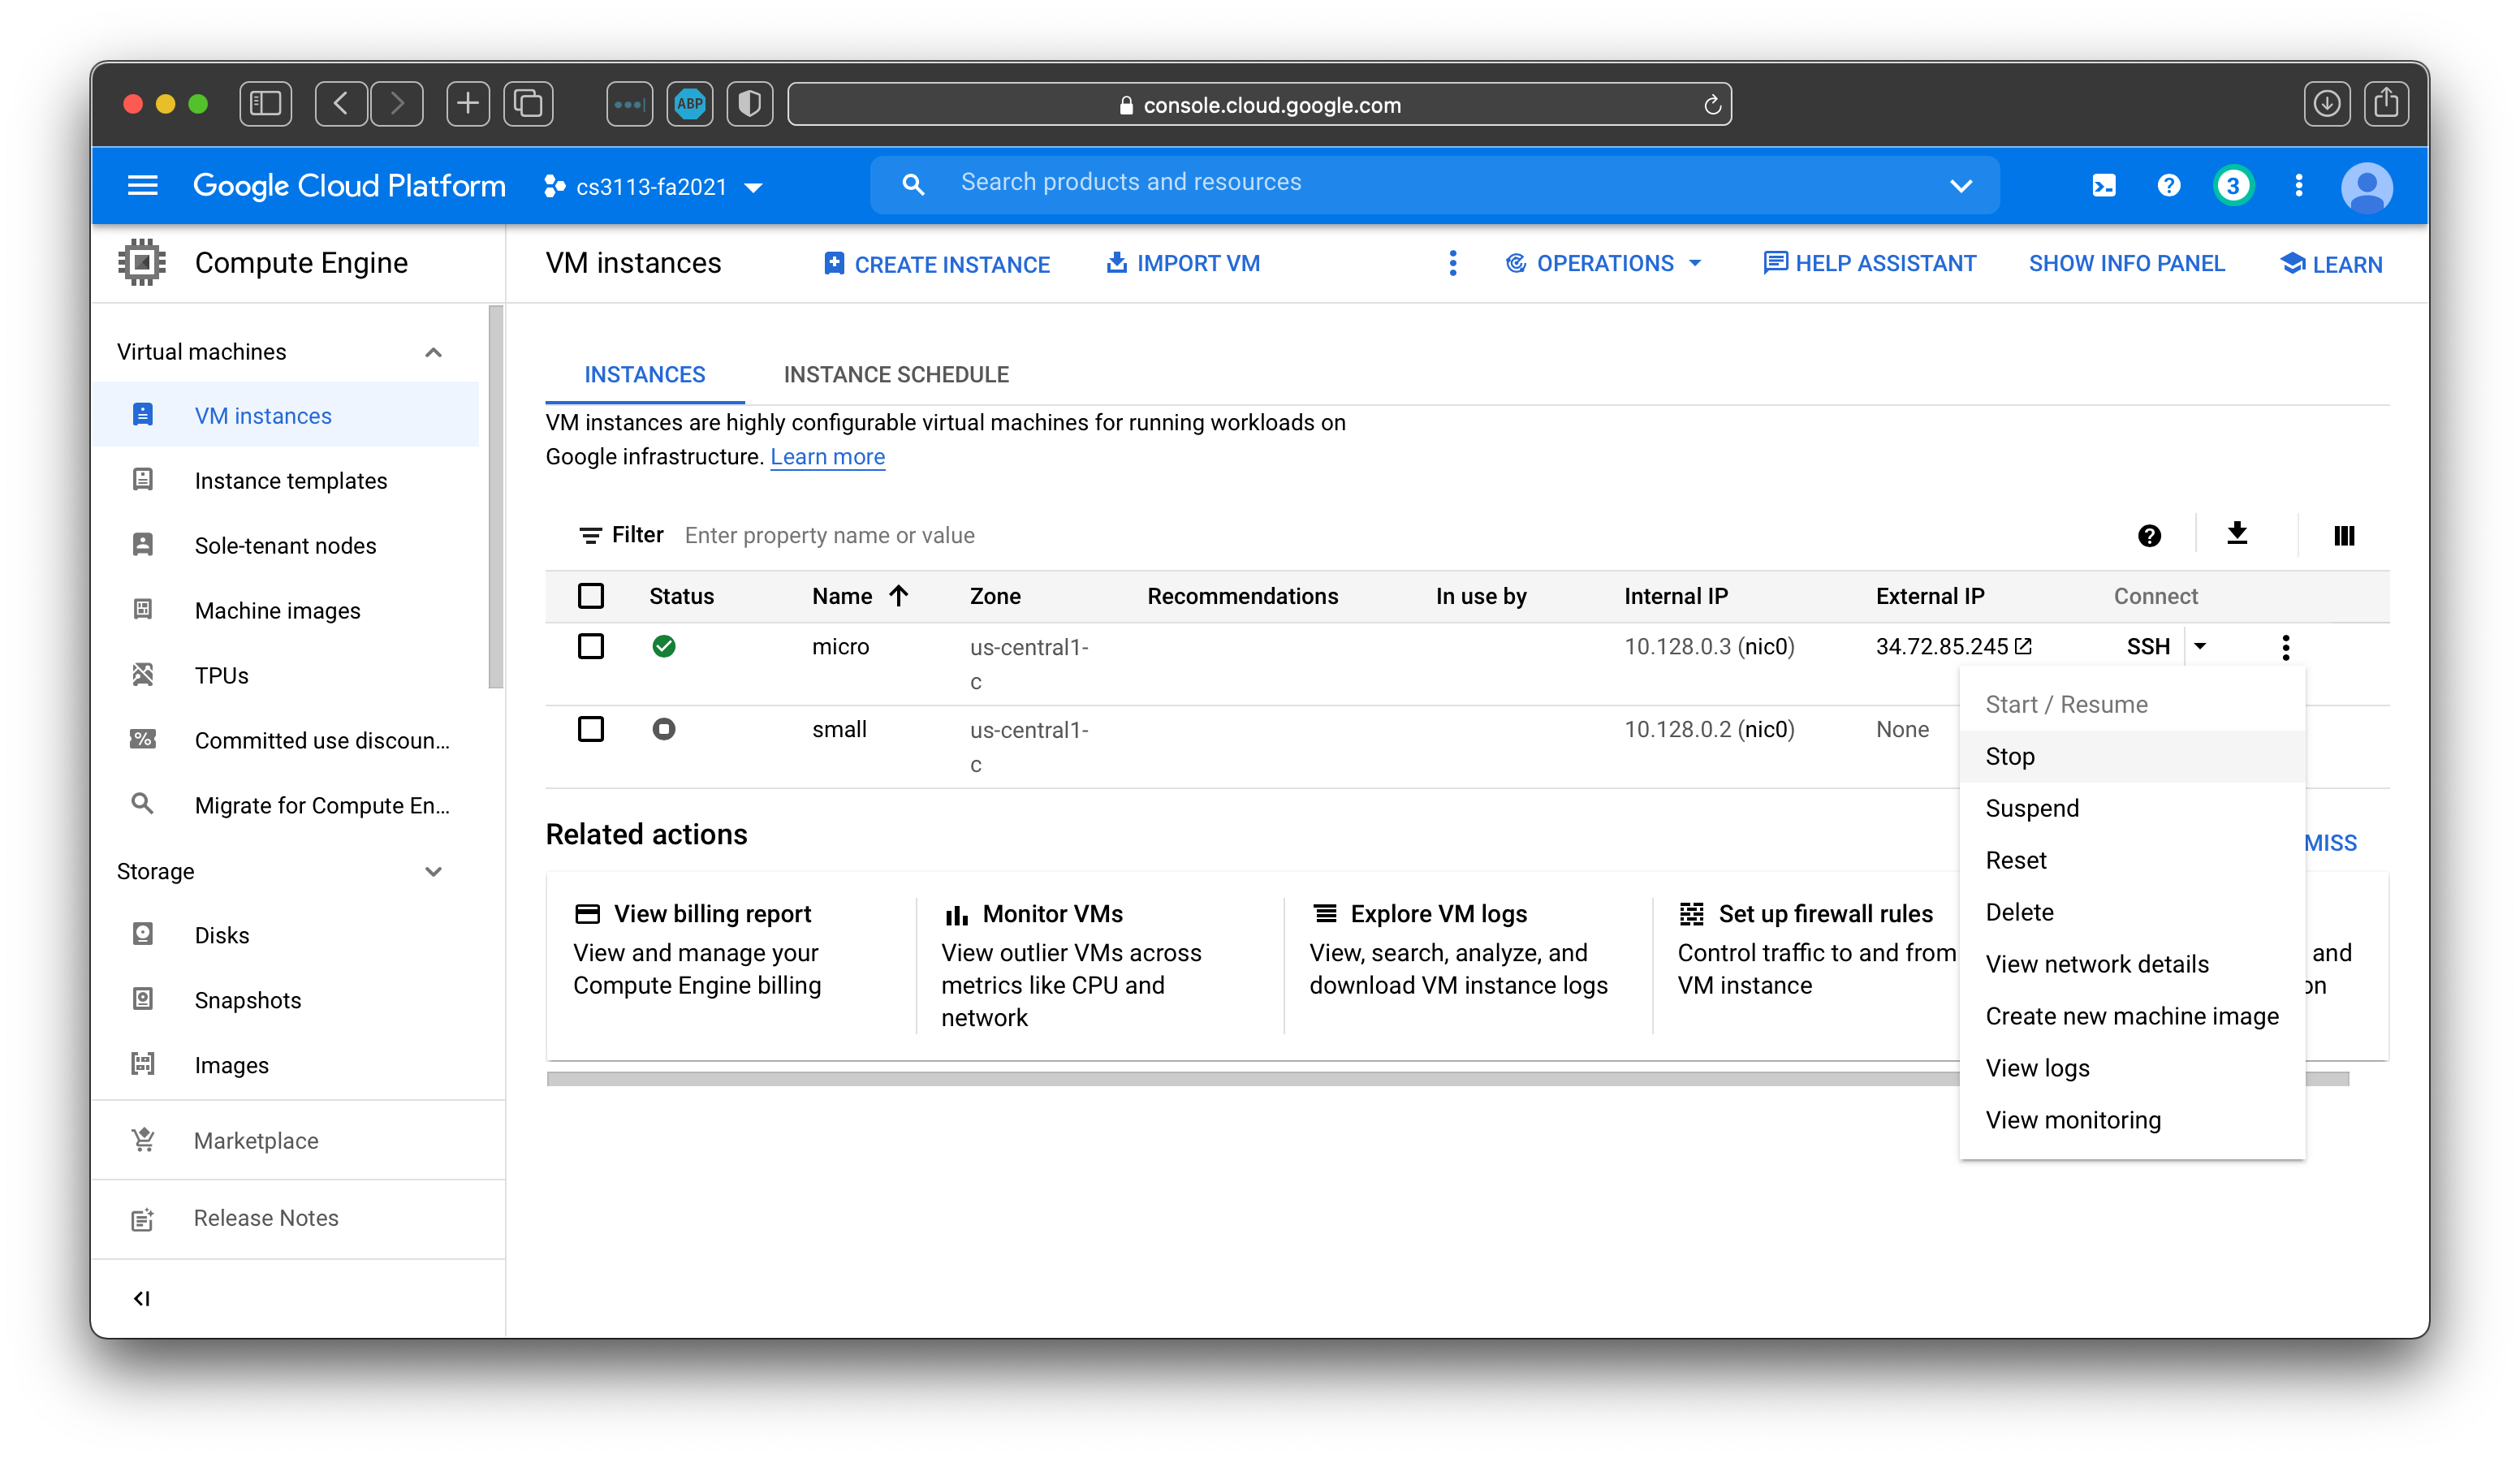The image size is (2520, 1458).
Task: Open the SSH connection dropdown for micro
Action: click(2201, 646)
